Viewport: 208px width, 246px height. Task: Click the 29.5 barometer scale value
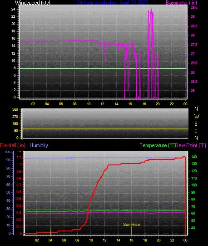tap(194, 8)
